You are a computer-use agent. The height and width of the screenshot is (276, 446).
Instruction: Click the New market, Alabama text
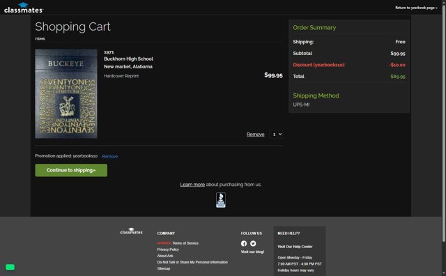pos(128,67)
